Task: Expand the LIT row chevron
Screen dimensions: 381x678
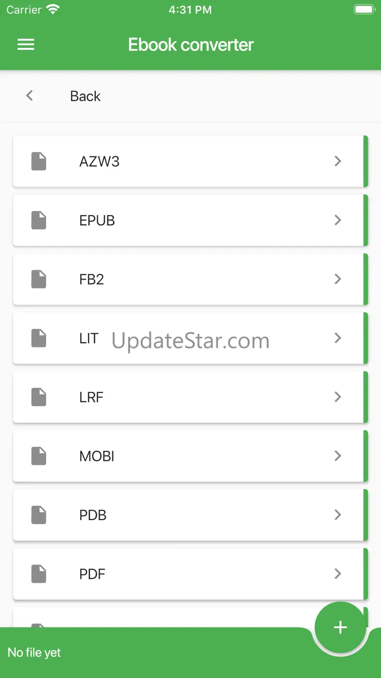Action: click(338, 338)
